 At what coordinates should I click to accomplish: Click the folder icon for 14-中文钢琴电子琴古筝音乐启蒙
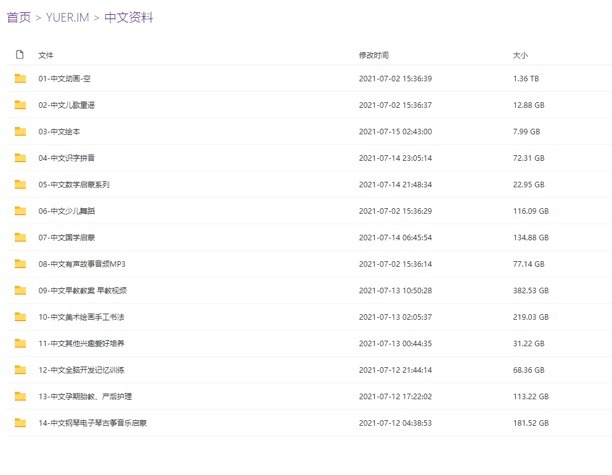(x=20, y=423)
